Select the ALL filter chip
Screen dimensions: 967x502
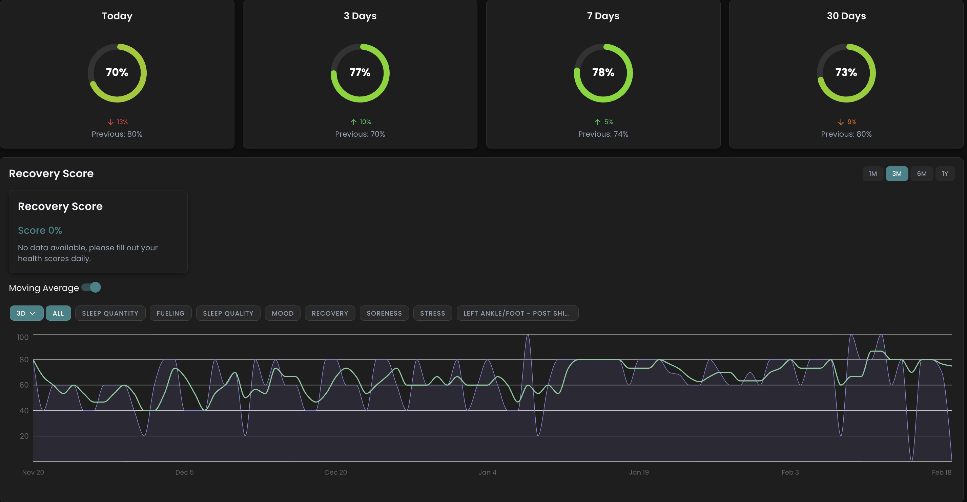tap(58, 314)
